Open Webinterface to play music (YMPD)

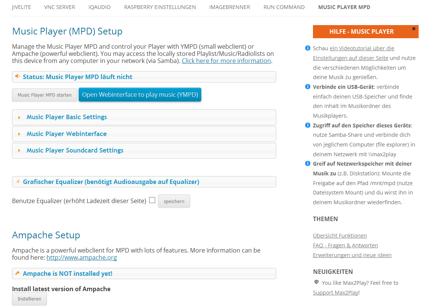(140, 94)
